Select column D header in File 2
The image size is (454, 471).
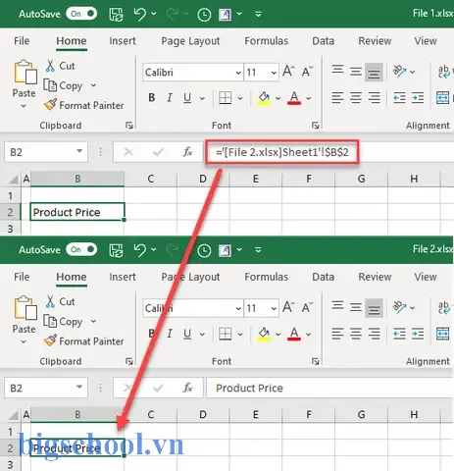[x=203, y=415]
